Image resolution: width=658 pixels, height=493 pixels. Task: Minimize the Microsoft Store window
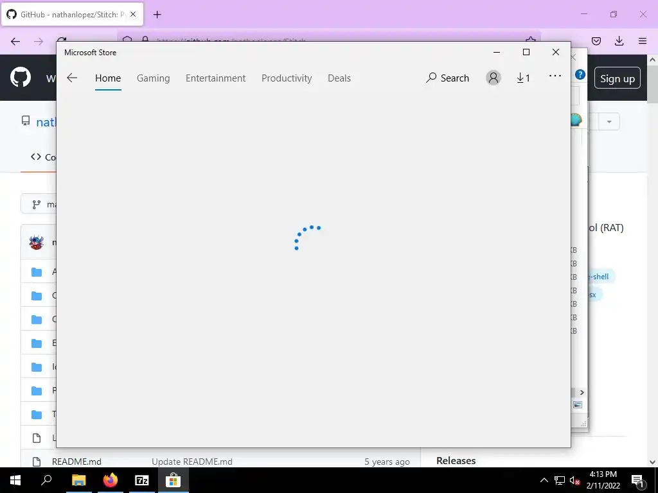pyautogui.click(x=497, y=52)
